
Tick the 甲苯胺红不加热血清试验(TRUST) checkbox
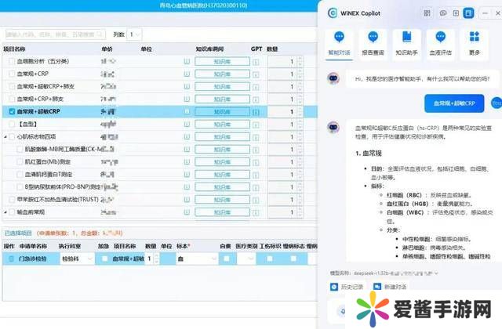[11, 199]
